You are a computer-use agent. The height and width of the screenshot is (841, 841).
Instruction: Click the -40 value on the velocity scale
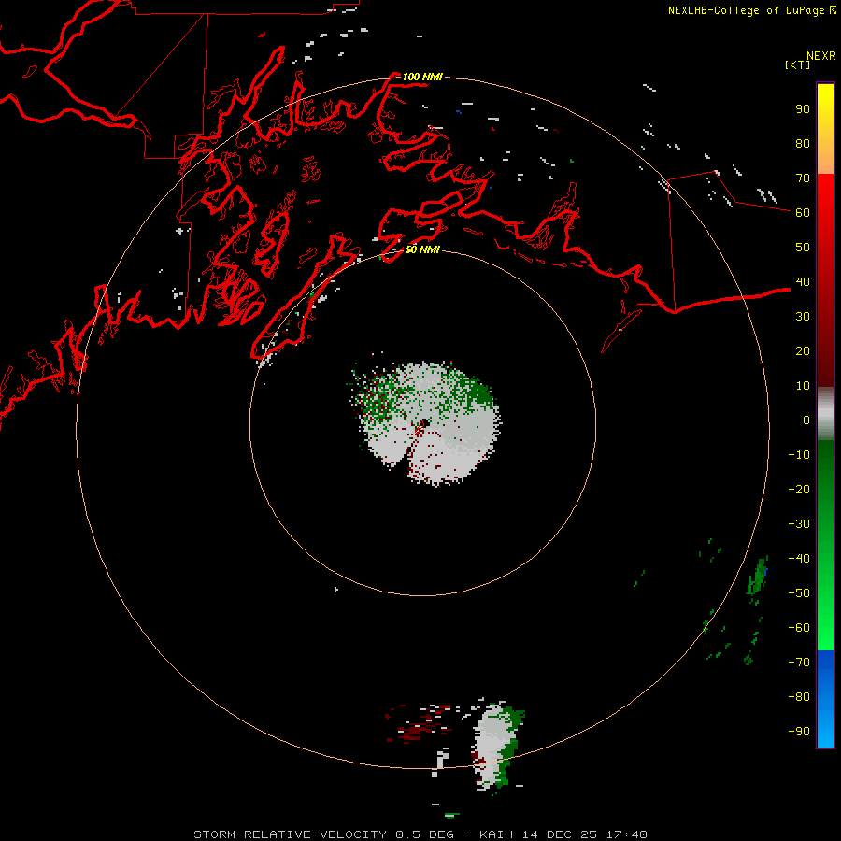pos(799,559)
